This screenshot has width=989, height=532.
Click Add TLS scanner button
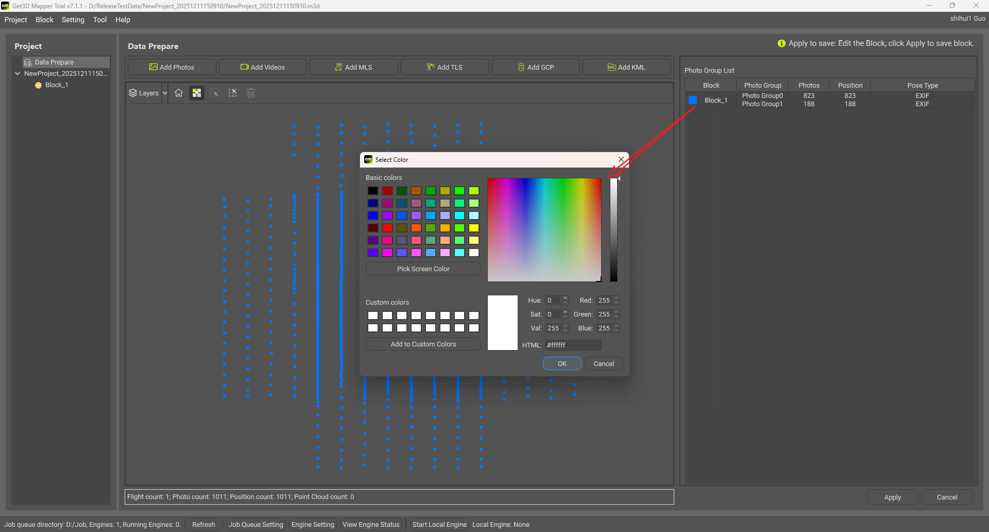445,67
